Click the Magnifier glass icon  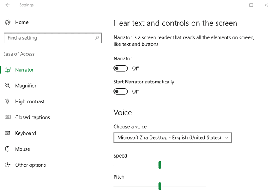point(7,85)
